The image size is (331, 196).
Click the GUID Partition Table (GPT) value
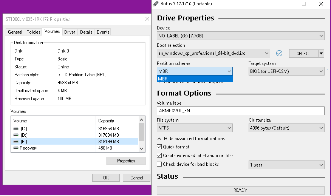(82, 75)
